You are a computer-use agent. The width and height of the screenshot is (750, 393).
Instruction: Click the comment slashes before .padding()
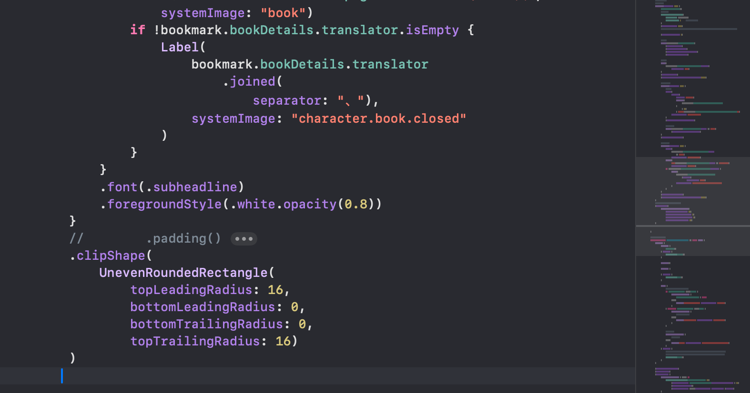76,238
